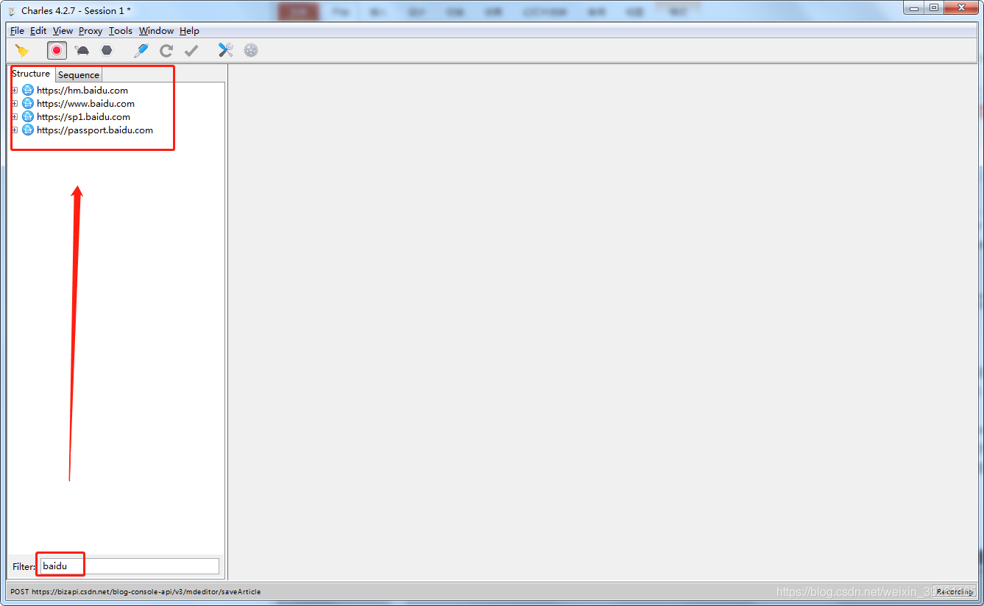
Task: Expand the sp1.baidu.com node
Action: click(x=15, y=117)
